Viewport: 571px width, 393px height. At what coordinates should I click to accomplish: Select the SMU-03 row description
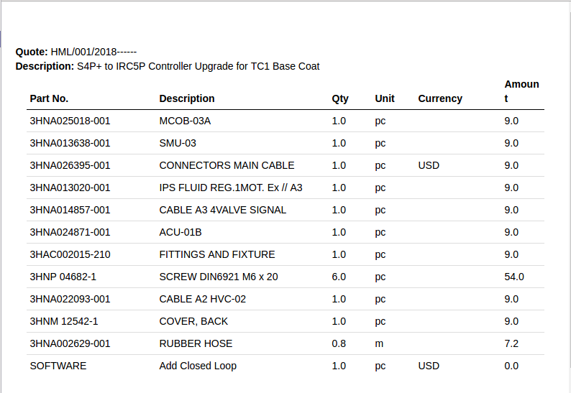point(178,143)
